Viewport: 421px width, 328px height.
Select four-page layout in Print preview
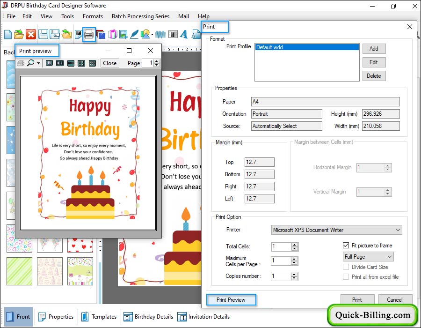tap(81, 63)
